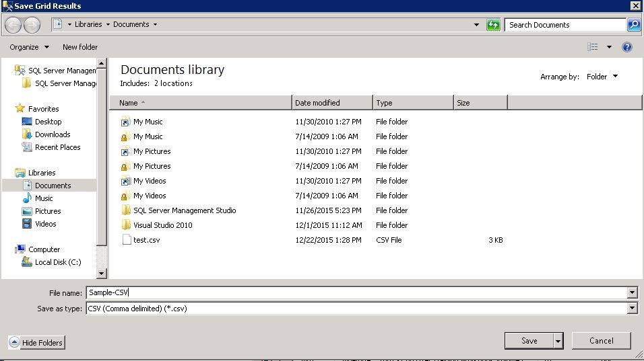Click the search magnifier icon
Image resolution: width=644 pixels, height=361 pixels.
(x=634, y=25)
